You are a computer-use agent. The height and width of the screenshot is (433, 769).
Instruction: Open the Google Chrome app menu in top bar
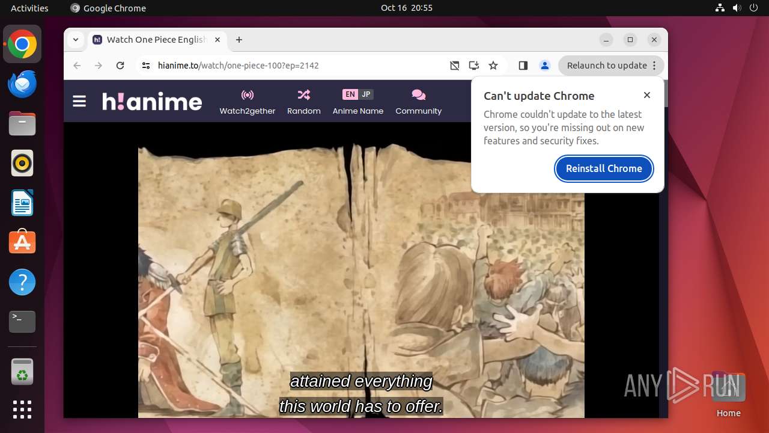(108, 8)
